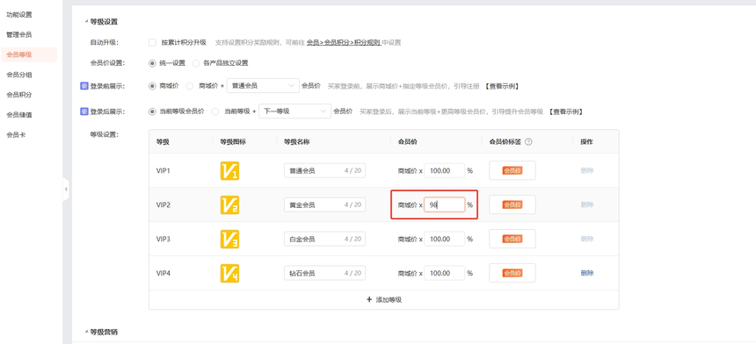Click 删除 in the VIP2 row
The image size is (756, 344).
click(x=587, y=205)
